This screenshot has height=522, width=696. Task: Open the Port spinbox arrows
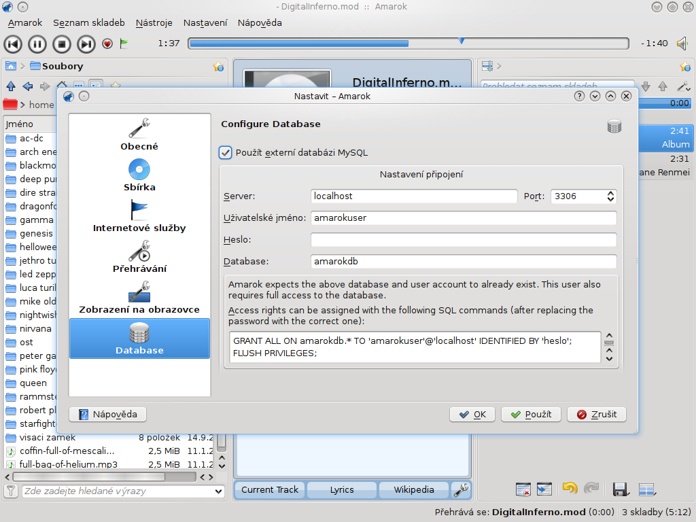[610, 196]
